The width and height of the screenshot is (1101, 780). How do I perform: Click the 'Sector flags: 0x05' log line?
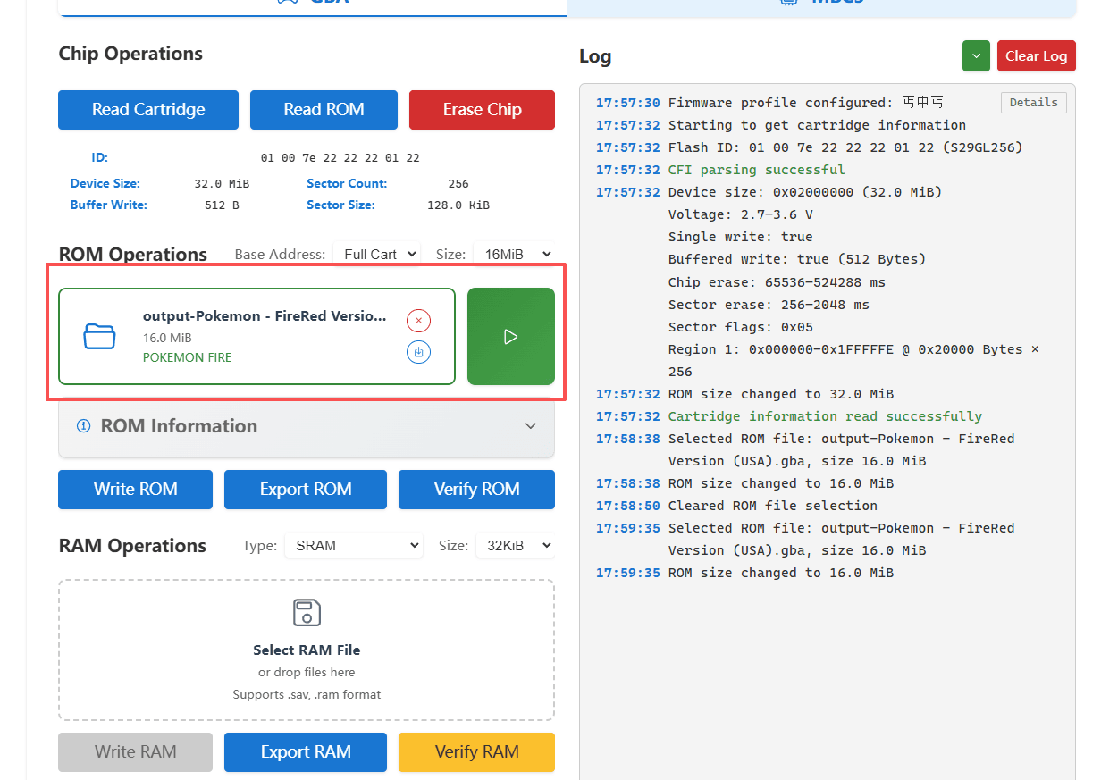(x=741, y=327)
